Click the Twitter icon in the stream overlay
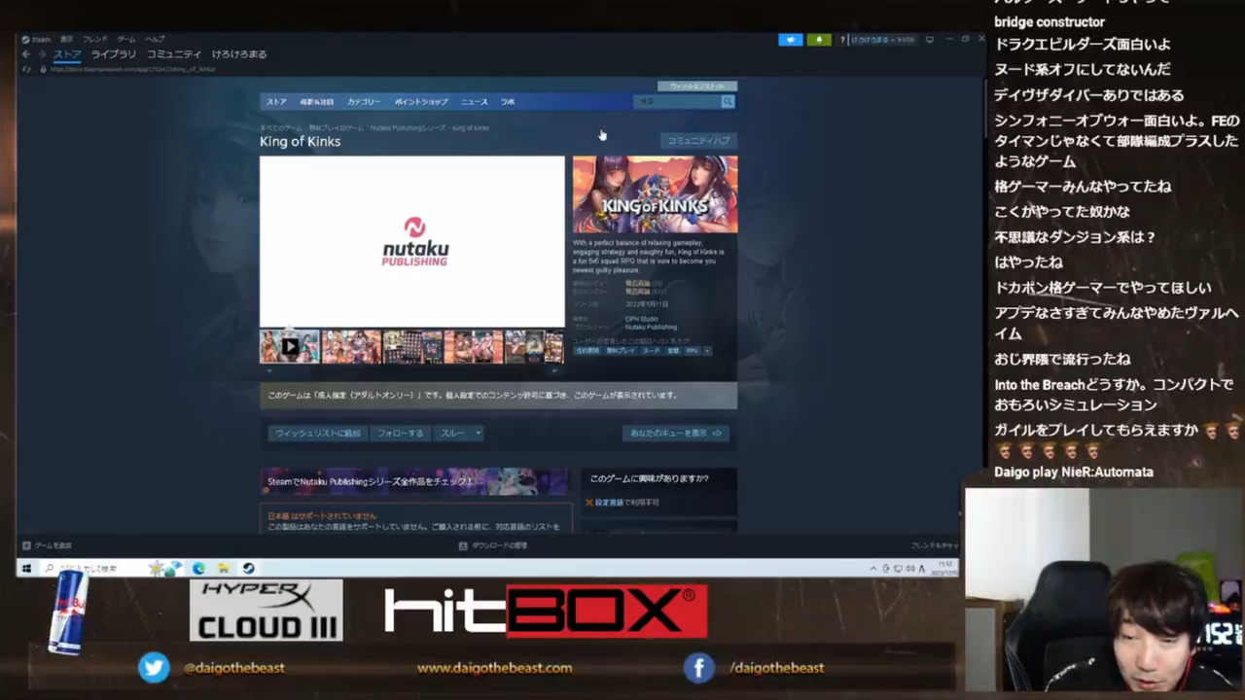This screenshot has width=1245, height=700. pyautogui.click(x=154, y=668)
